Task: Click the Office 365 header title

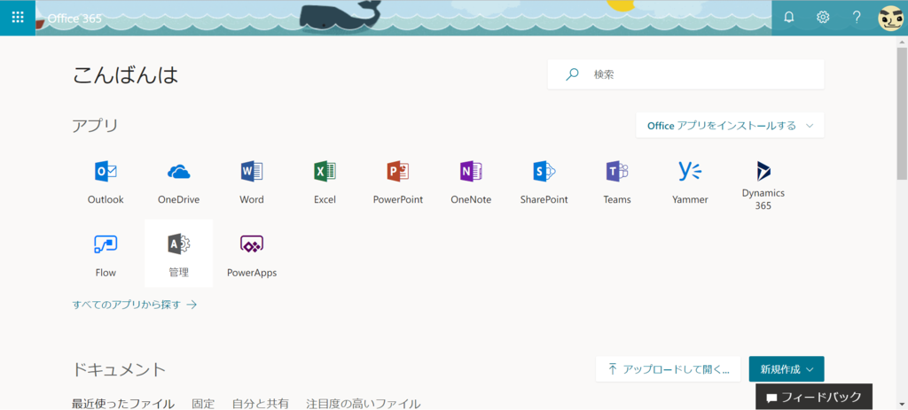Action: (x=74, y=19)
